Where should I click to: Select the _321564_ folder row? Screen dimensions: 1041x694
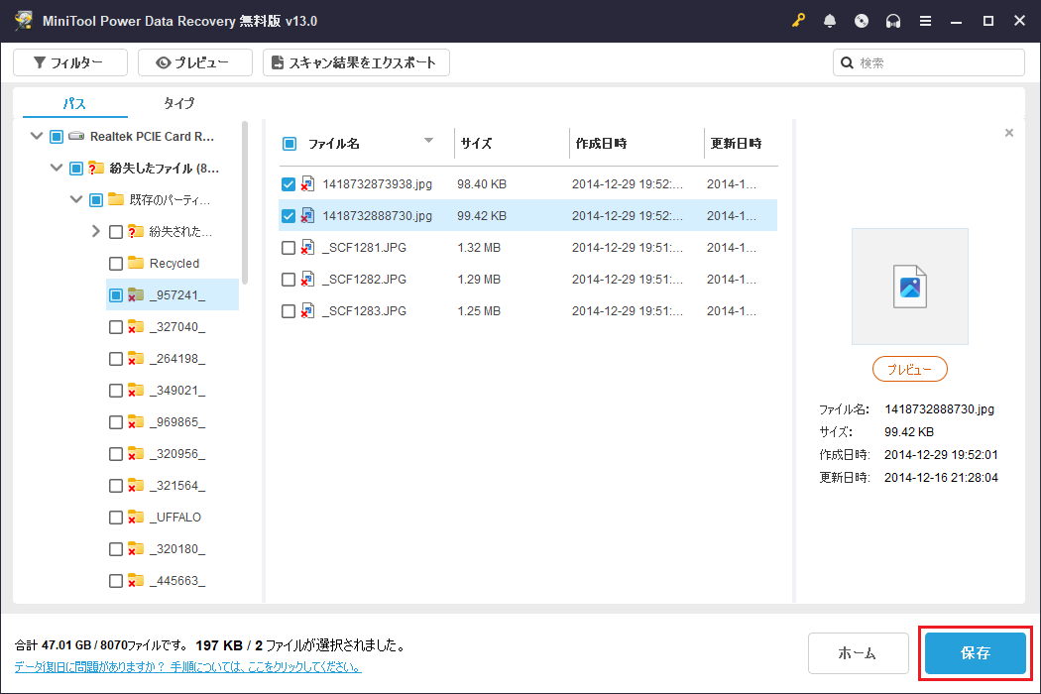pyautogui.click(x=173, y=486)
